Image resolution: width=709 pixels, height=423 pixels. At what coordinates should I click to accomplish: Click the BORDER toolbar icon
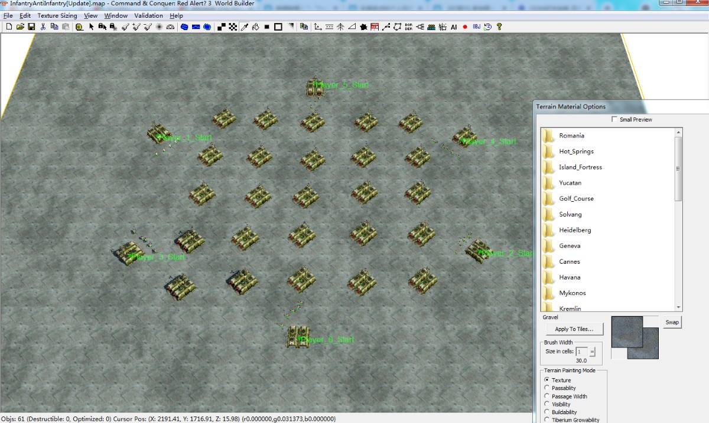pyautogui.click(x=408, y=27)
